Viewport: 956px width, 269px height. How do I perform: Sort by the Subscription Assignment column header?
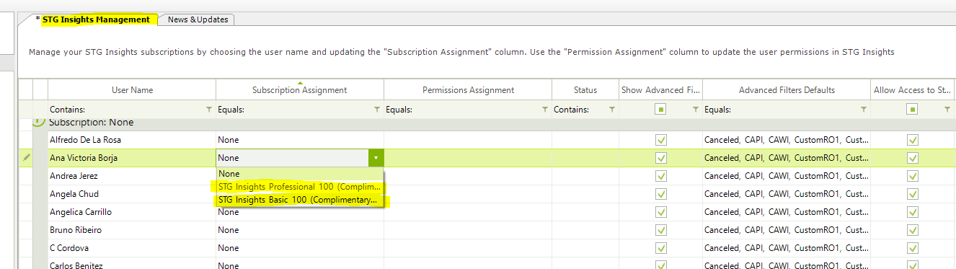(x=299, y=90)
